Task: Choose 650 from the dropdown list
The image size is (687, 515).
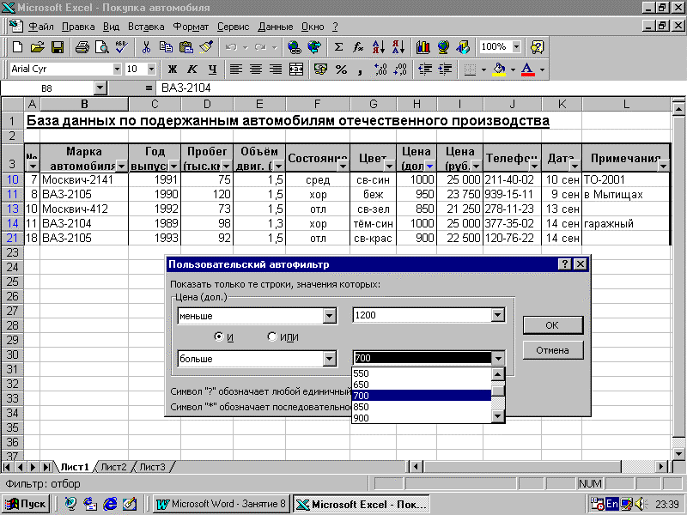Action: point(421,385)
